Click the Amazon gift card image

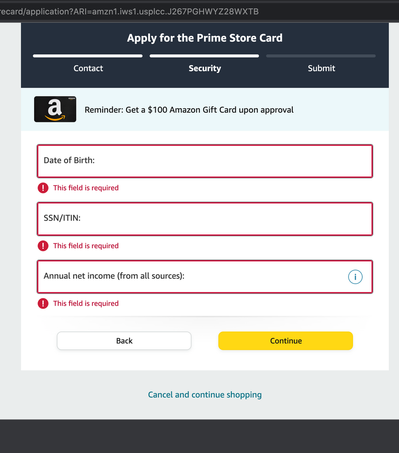click(x=55, y=109)
